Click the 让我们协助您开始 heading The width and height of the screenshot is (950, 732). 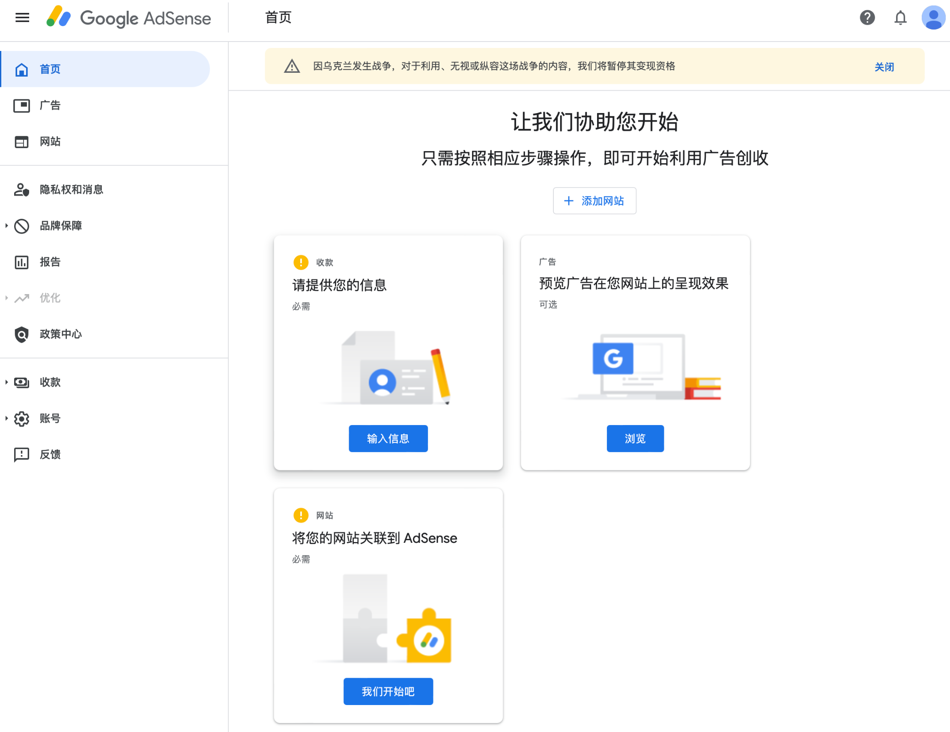pos(594,122)
